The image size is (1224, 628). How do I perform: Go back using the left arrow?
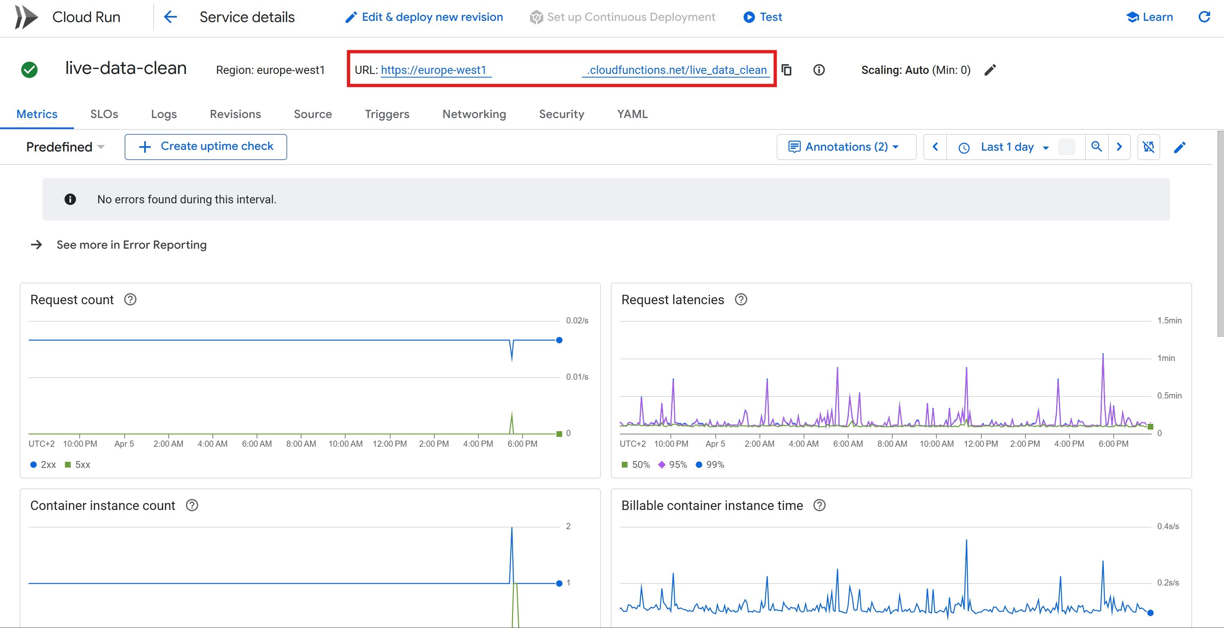click(170, 17)
